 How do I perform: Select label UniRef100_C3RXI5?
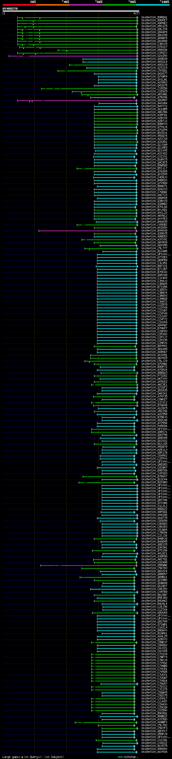[154, 44]
